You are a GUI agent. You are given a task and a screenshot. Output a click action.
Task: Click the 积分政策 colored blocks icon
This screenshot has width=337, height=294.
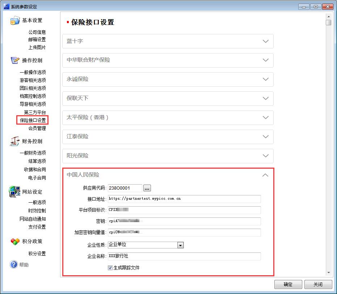[x=14, y=241]
